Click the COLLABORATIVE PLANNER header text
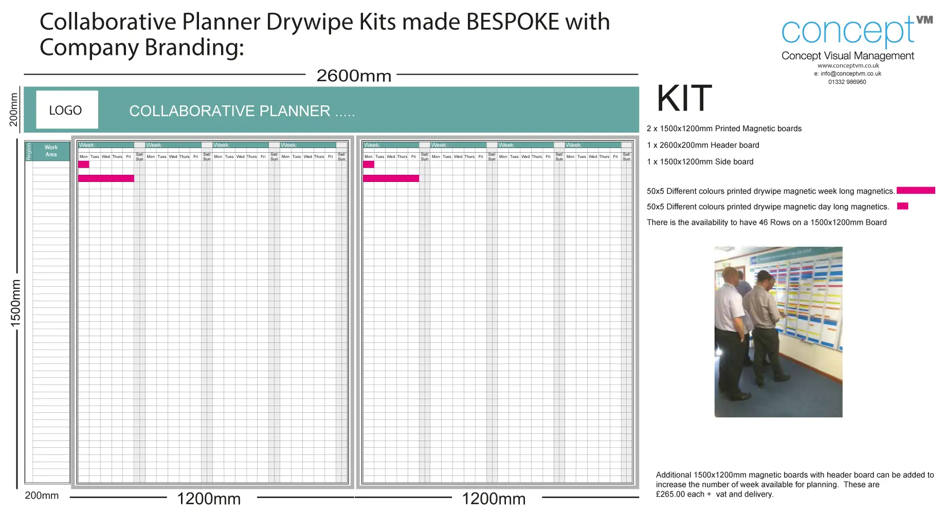The image size is (944, 531). [242, 111]
